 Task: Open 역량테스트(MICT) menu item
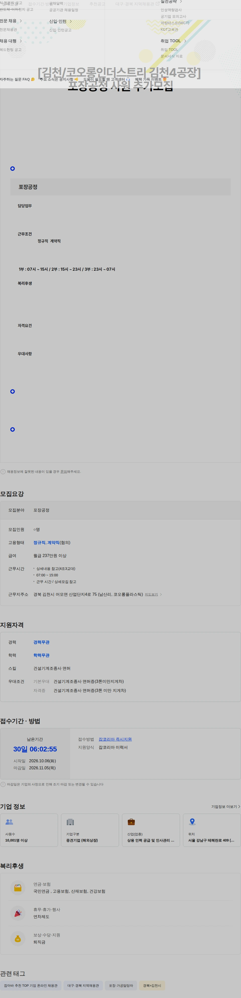coord(175,23)
